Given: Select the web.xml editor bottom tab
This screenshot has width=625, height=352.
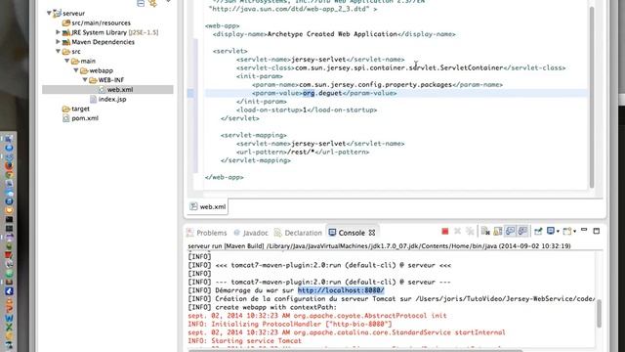Looking at the screenshot, I should [x=208, y=206].
